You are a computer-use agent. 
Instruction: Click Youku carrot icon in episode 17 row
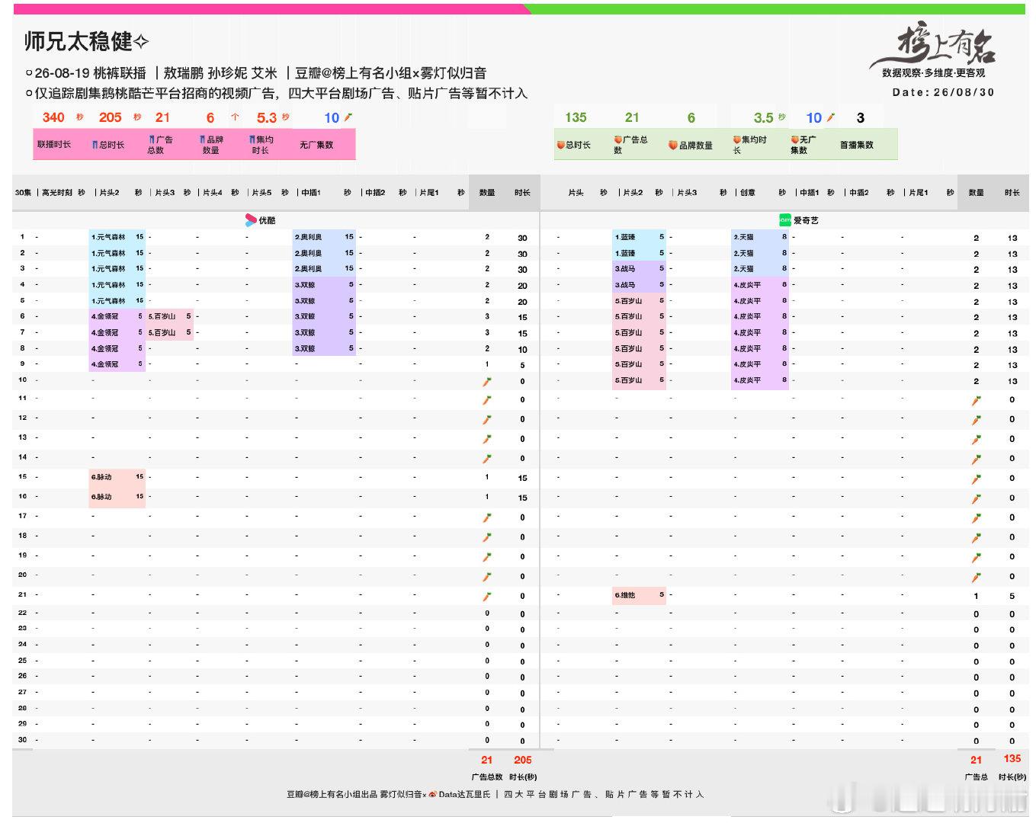point(486,517)
